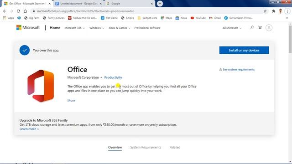
Task: Switch to the System Requirements tab
Action: point(146,147)
